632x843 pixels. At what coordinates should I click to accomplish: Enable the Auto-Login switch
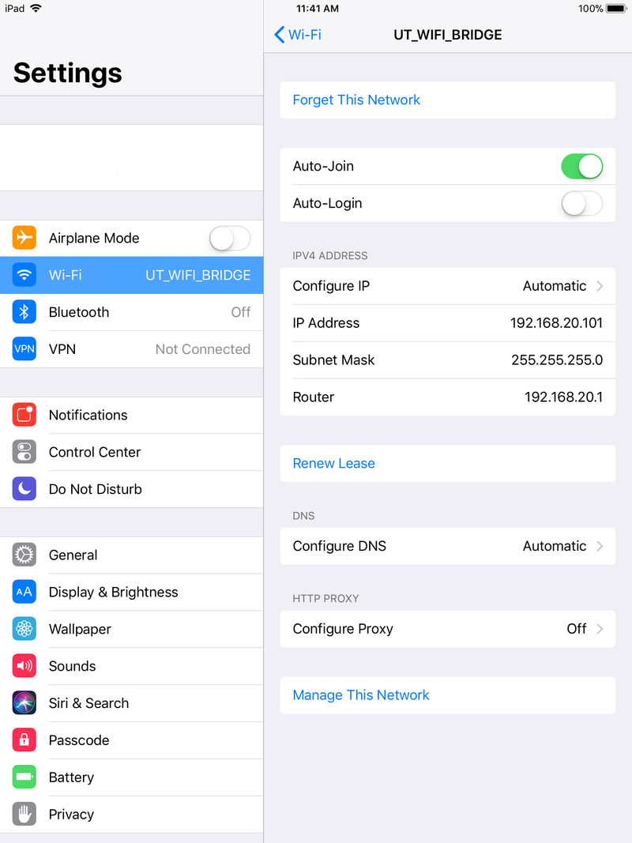tap(582, 203)
